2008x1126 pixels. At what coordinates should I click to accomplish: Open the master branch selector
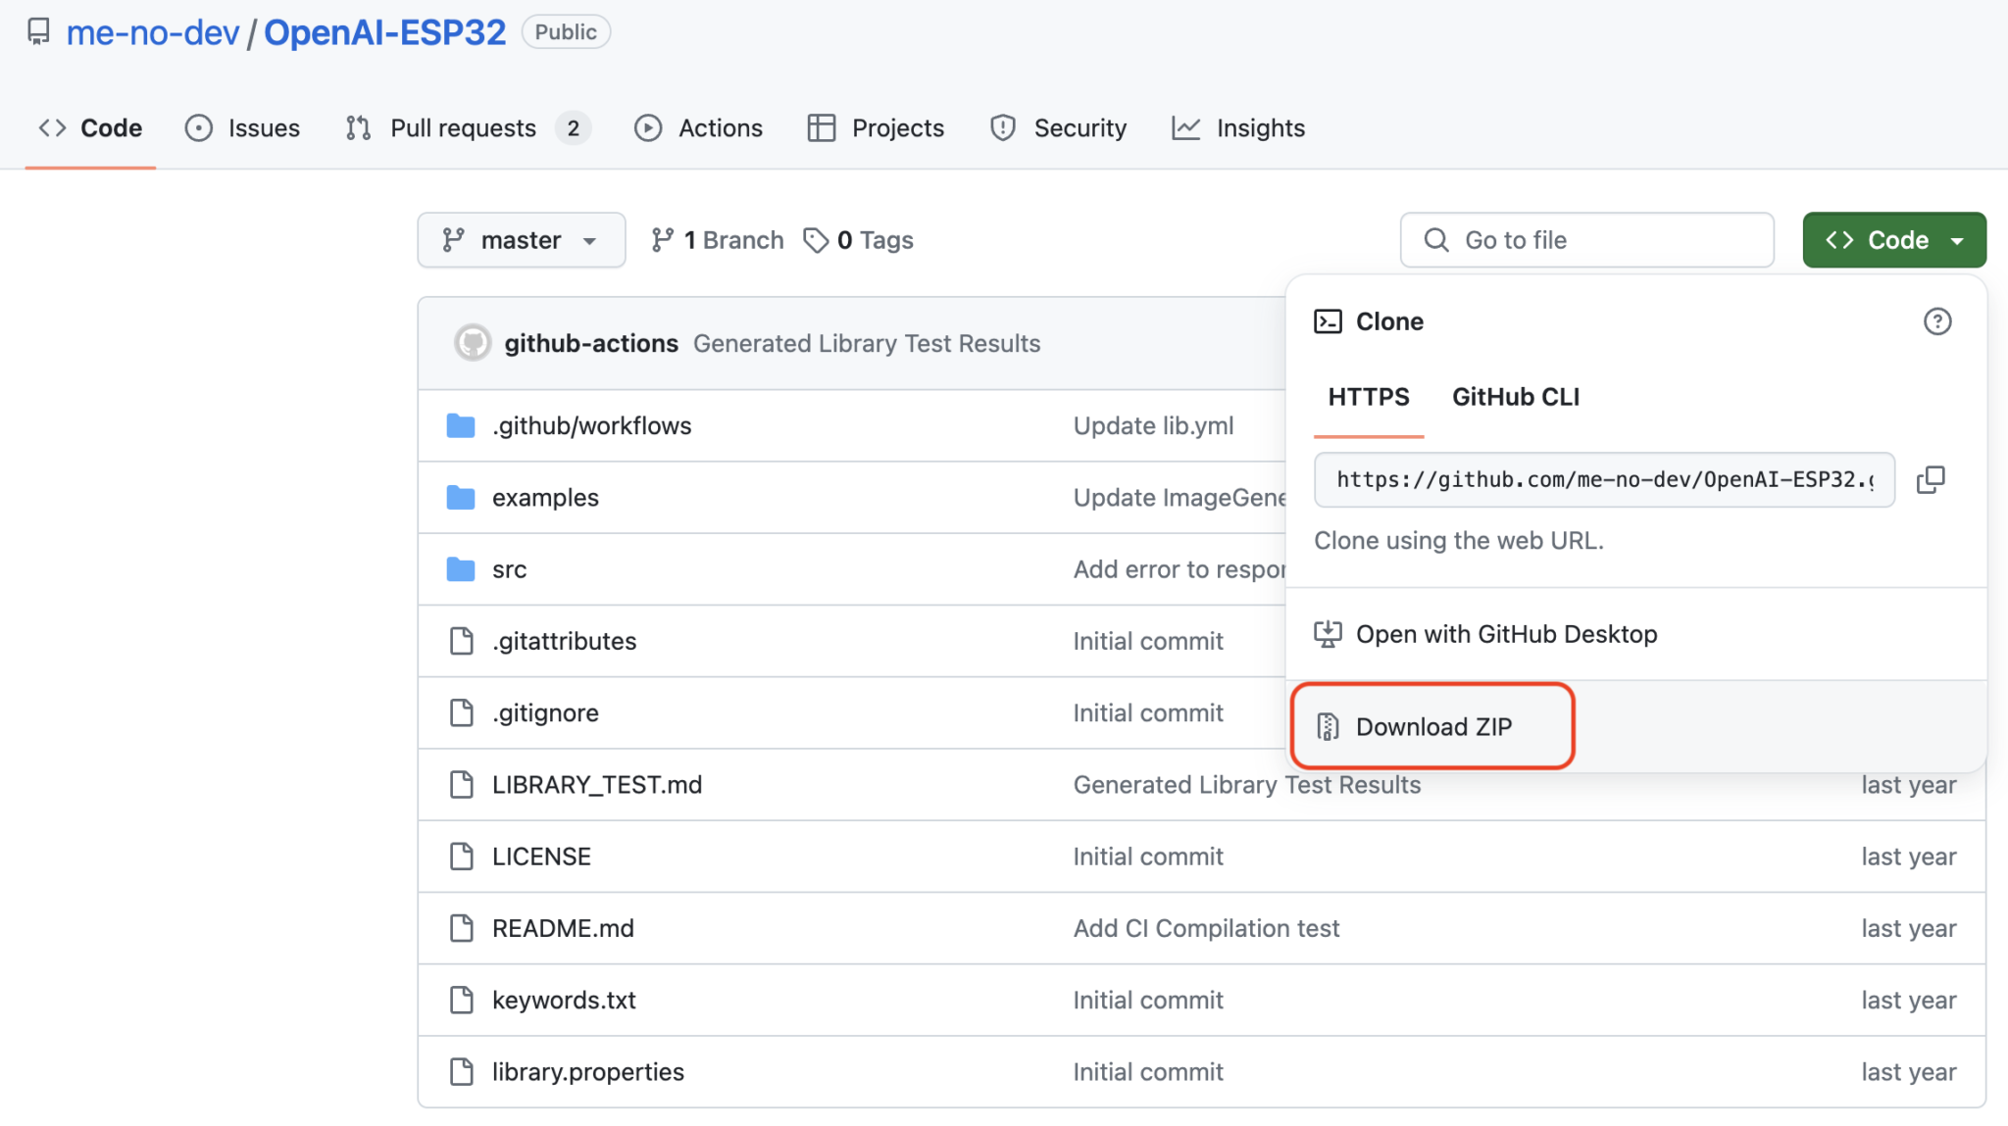521,239
